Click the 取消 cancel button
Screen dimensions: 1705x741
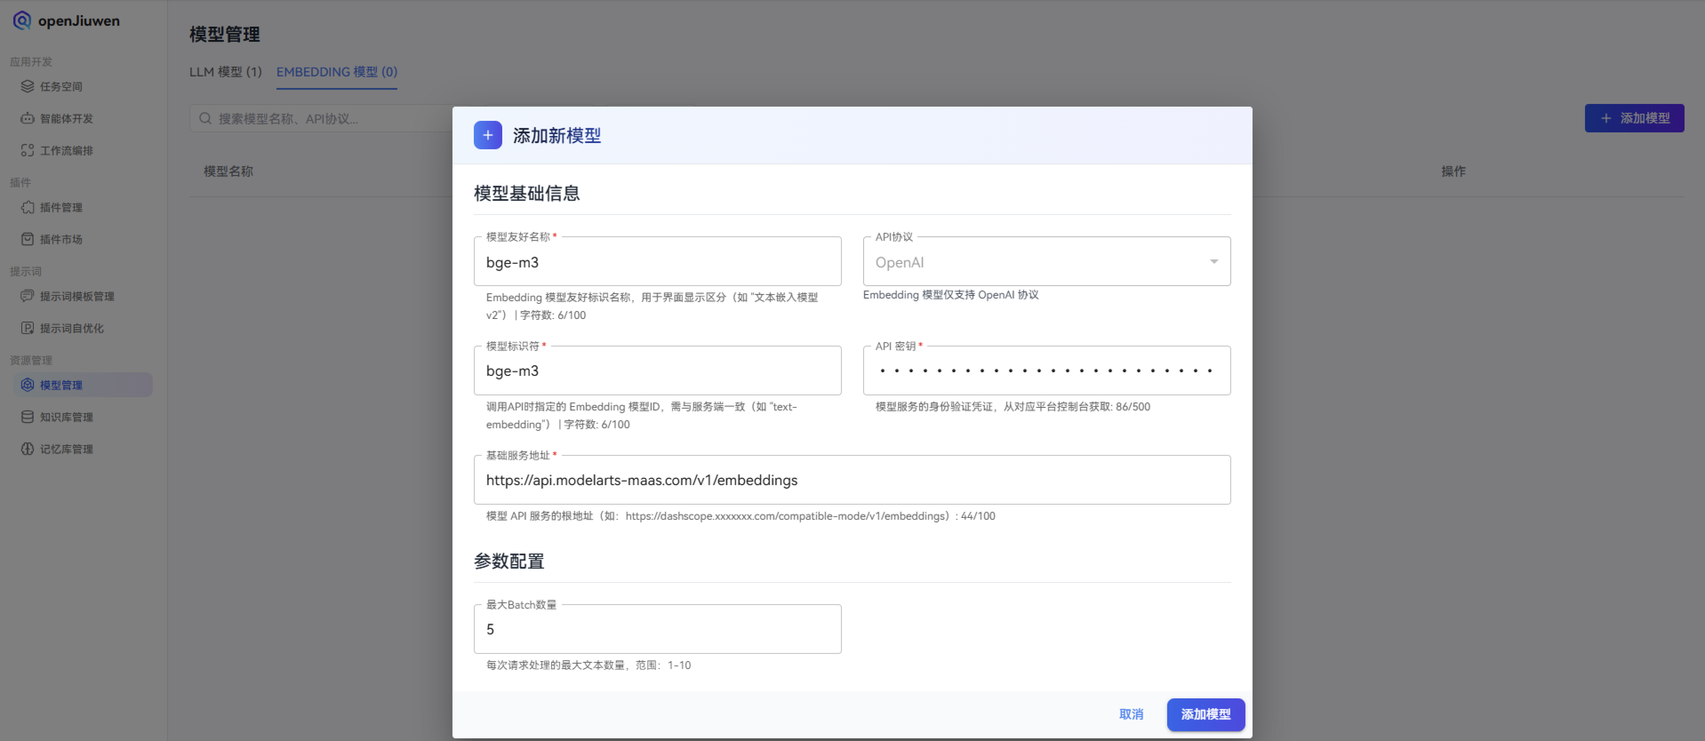tap(1130, 714)
